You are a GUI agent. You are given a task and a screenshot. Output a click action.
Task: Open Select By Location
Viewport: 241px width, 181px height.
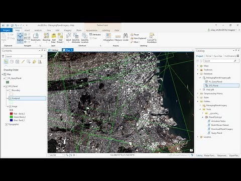[84, 38]
